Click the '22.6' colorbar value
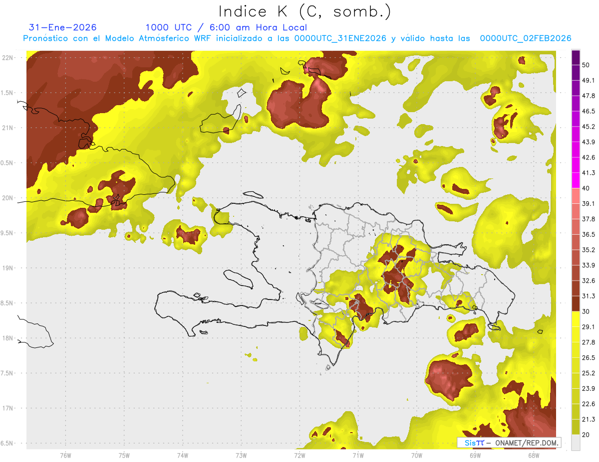599x462 pixels. click(x=588, y=404)
